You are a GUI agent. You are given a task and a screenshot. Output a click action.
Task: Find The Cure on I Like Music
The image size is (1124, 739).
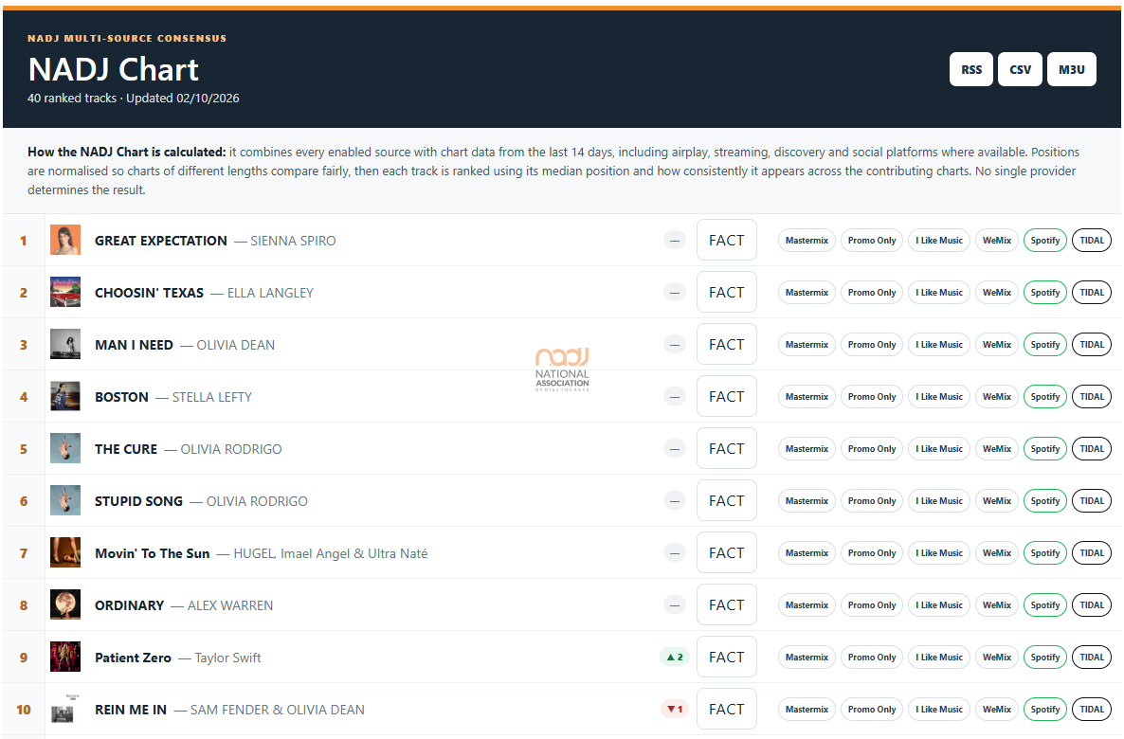[939, 449]
